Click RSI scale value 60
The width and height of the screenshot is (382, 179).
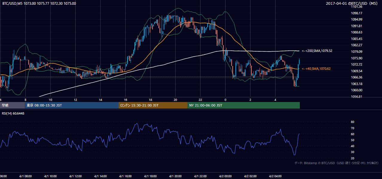click(x=352, y=134)
